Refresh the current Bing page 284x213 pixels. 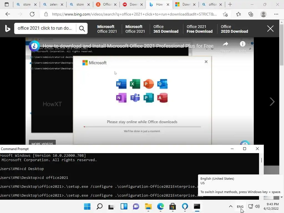pyautogui.click(x=32, y=14)
